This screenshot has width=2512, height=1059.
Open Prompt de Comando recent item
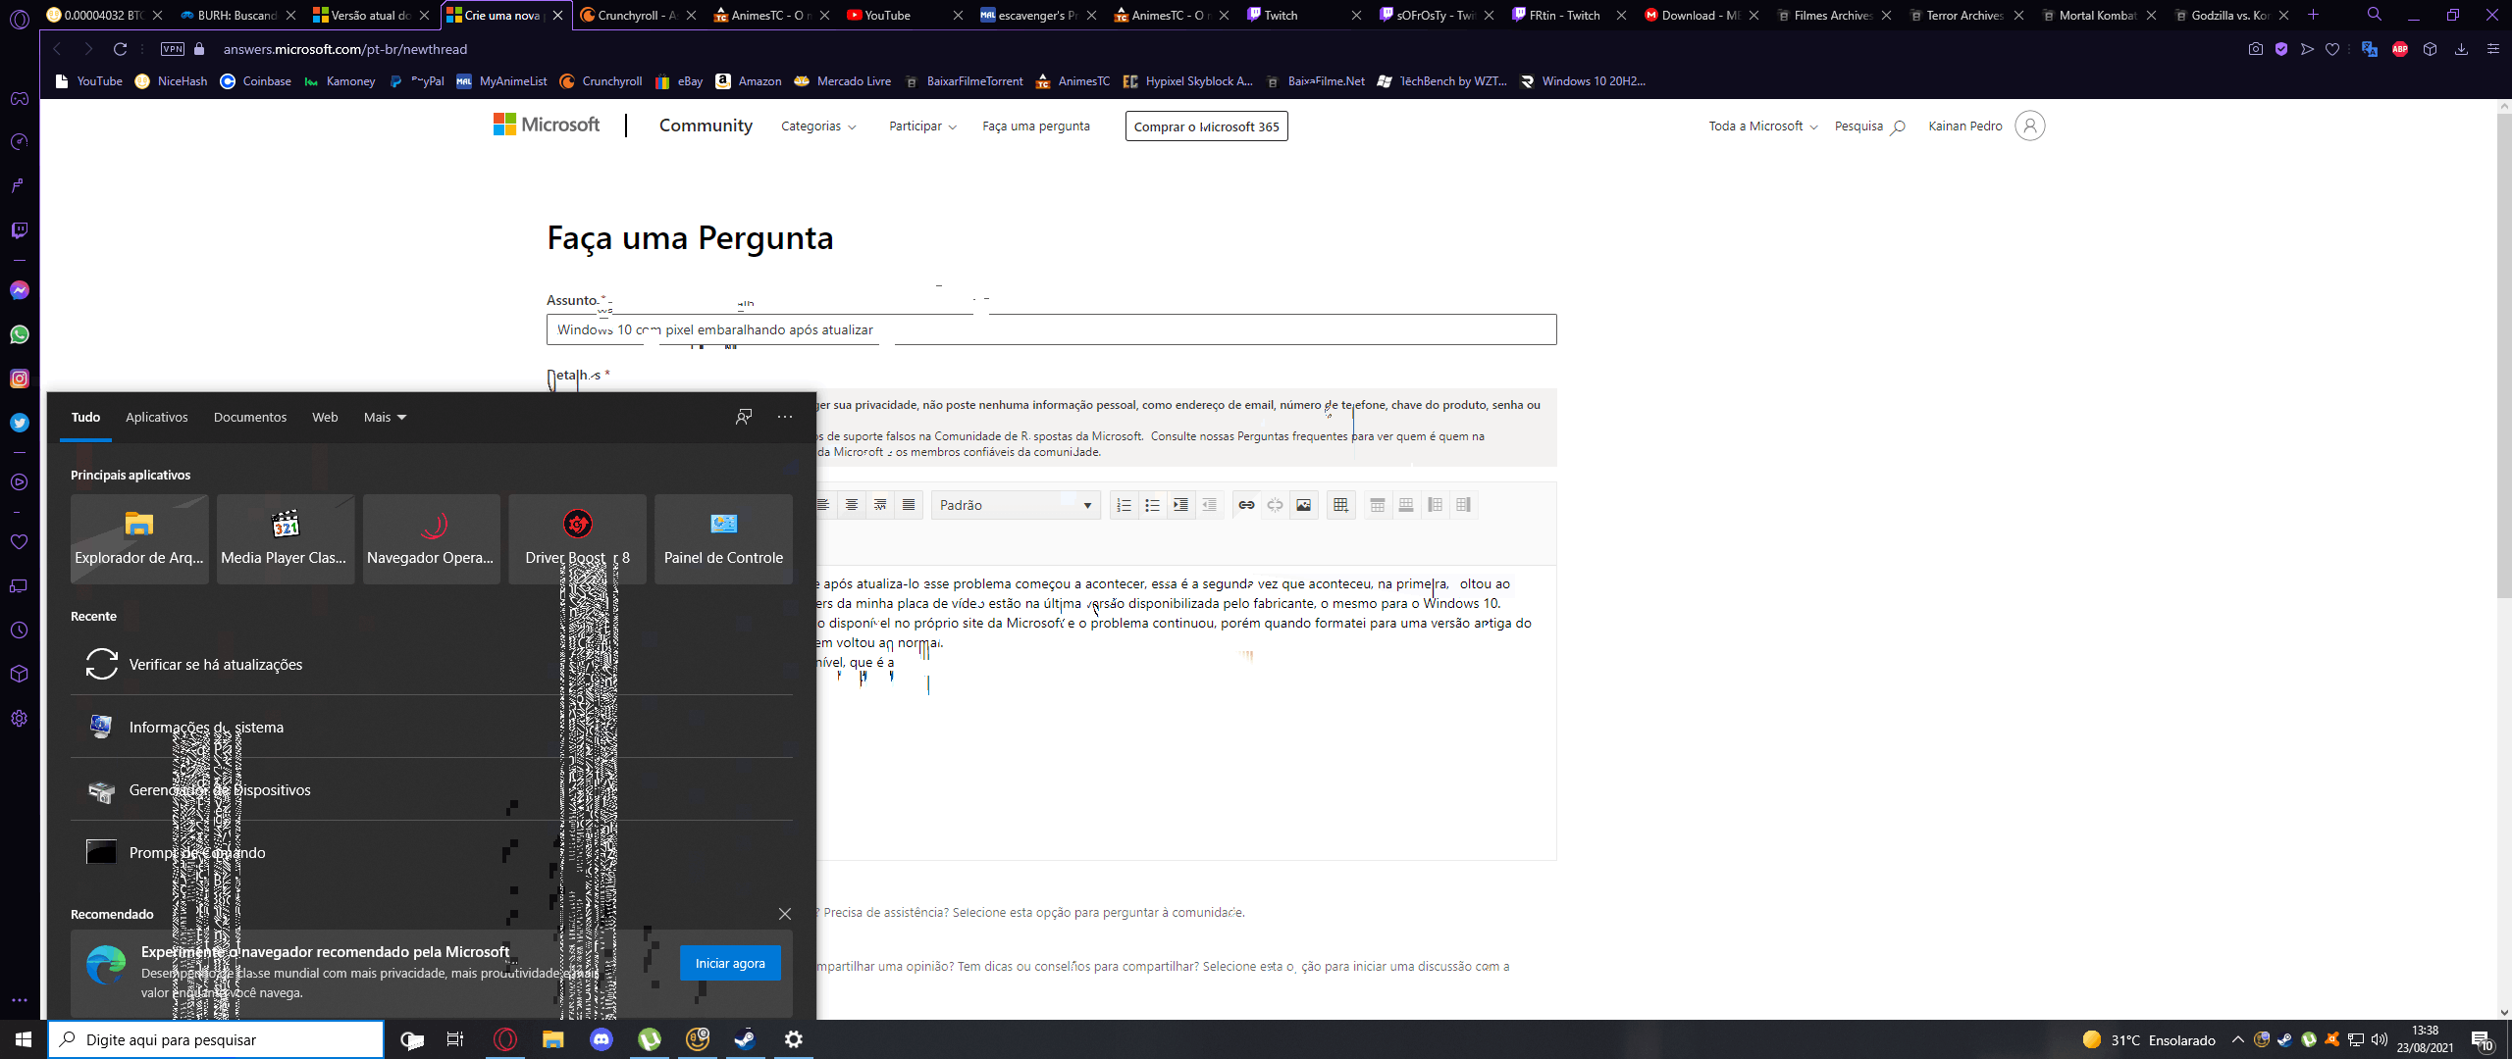click(432, 853)
